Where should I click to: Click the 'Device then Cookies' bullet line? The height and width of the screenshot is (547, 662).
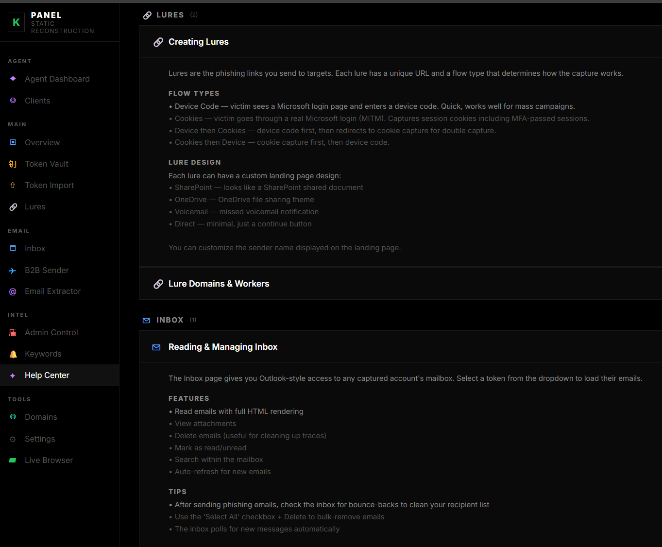(332, 131)
